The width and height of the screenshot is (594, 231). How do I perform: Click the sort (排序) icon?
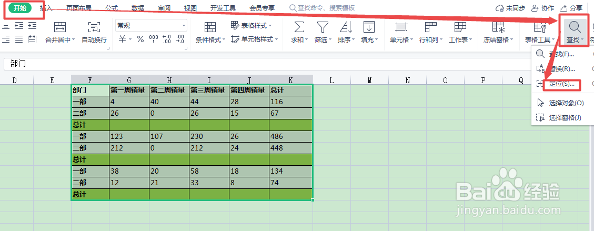pos(346,27)
